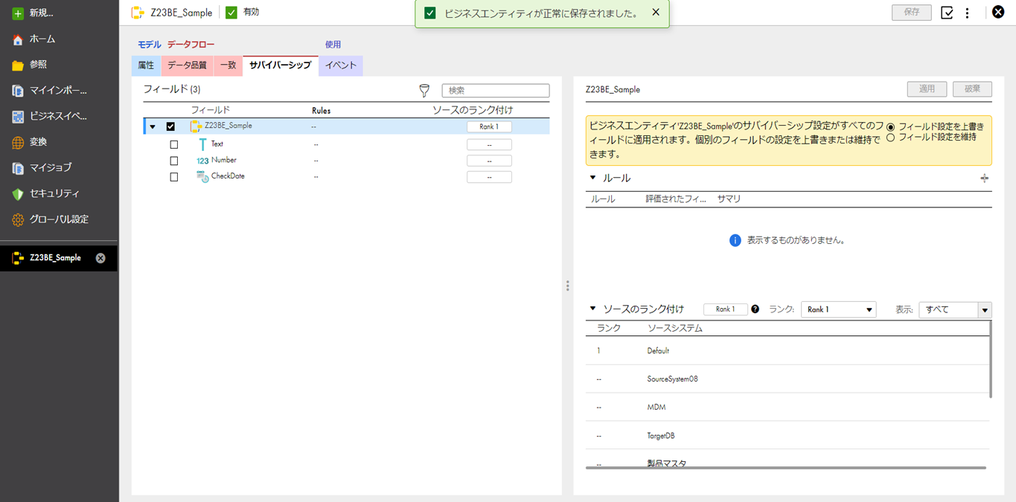
Task: Select フィールド設定を維持 radio button
Action: click(x=890, y=138)
